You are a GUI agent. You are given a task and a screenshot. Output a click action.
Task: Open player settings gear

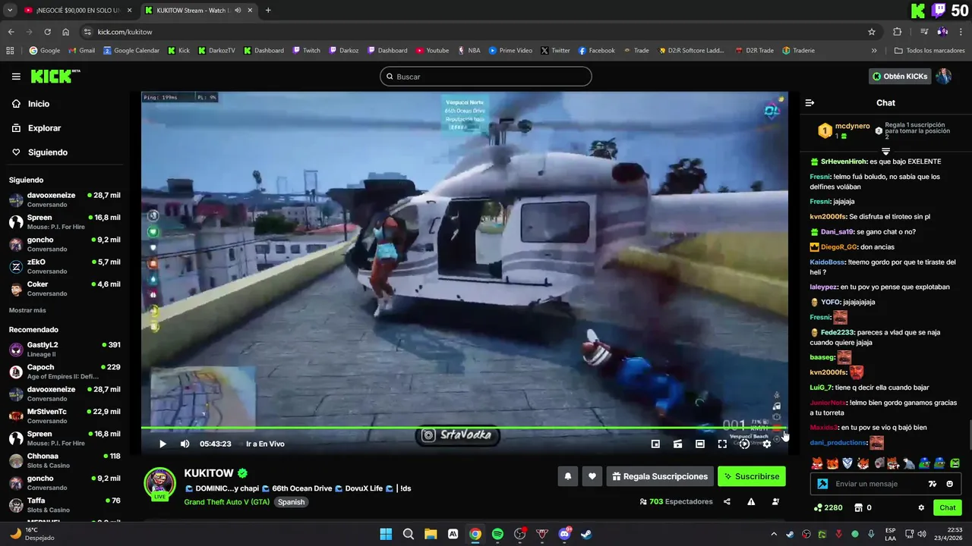[767, 444]
